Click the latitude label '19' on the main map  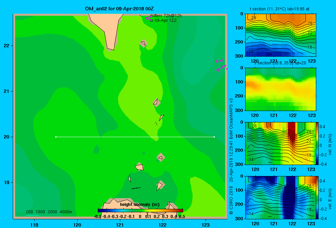point(7,182)
